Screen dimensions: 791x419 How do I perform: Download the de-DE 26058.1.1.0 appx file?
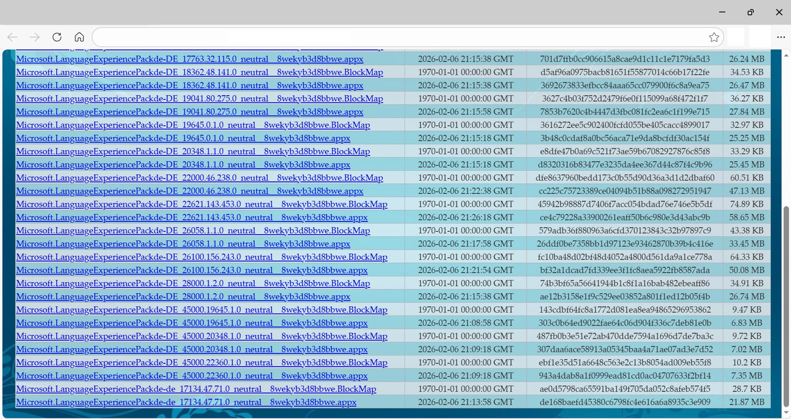point(183,244)
